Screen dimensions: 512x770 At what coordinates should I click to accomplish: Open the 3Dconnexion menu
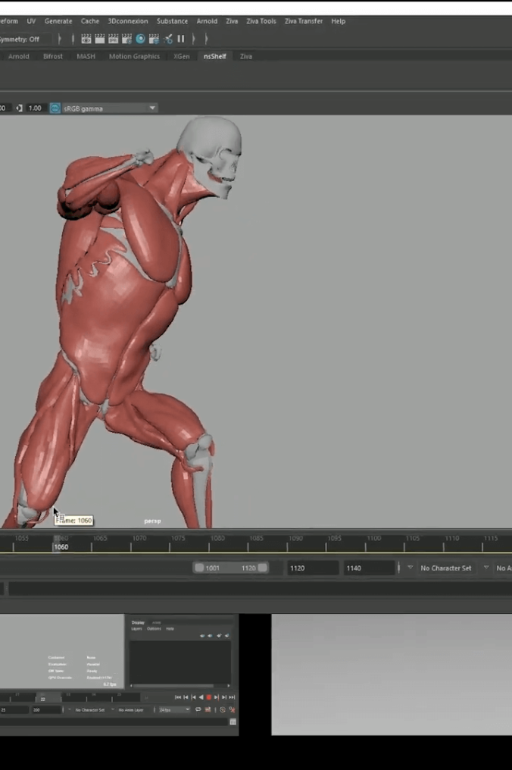tap(128, 21)
